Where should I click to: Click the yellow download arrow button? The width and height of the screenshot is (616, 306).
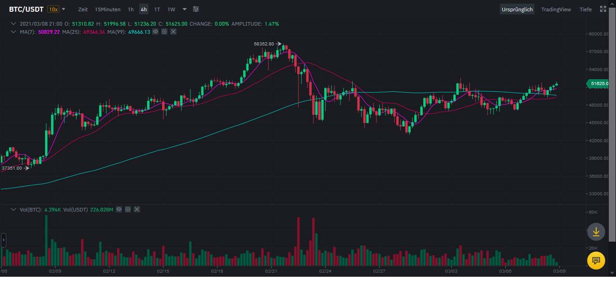tap(596, 232)
